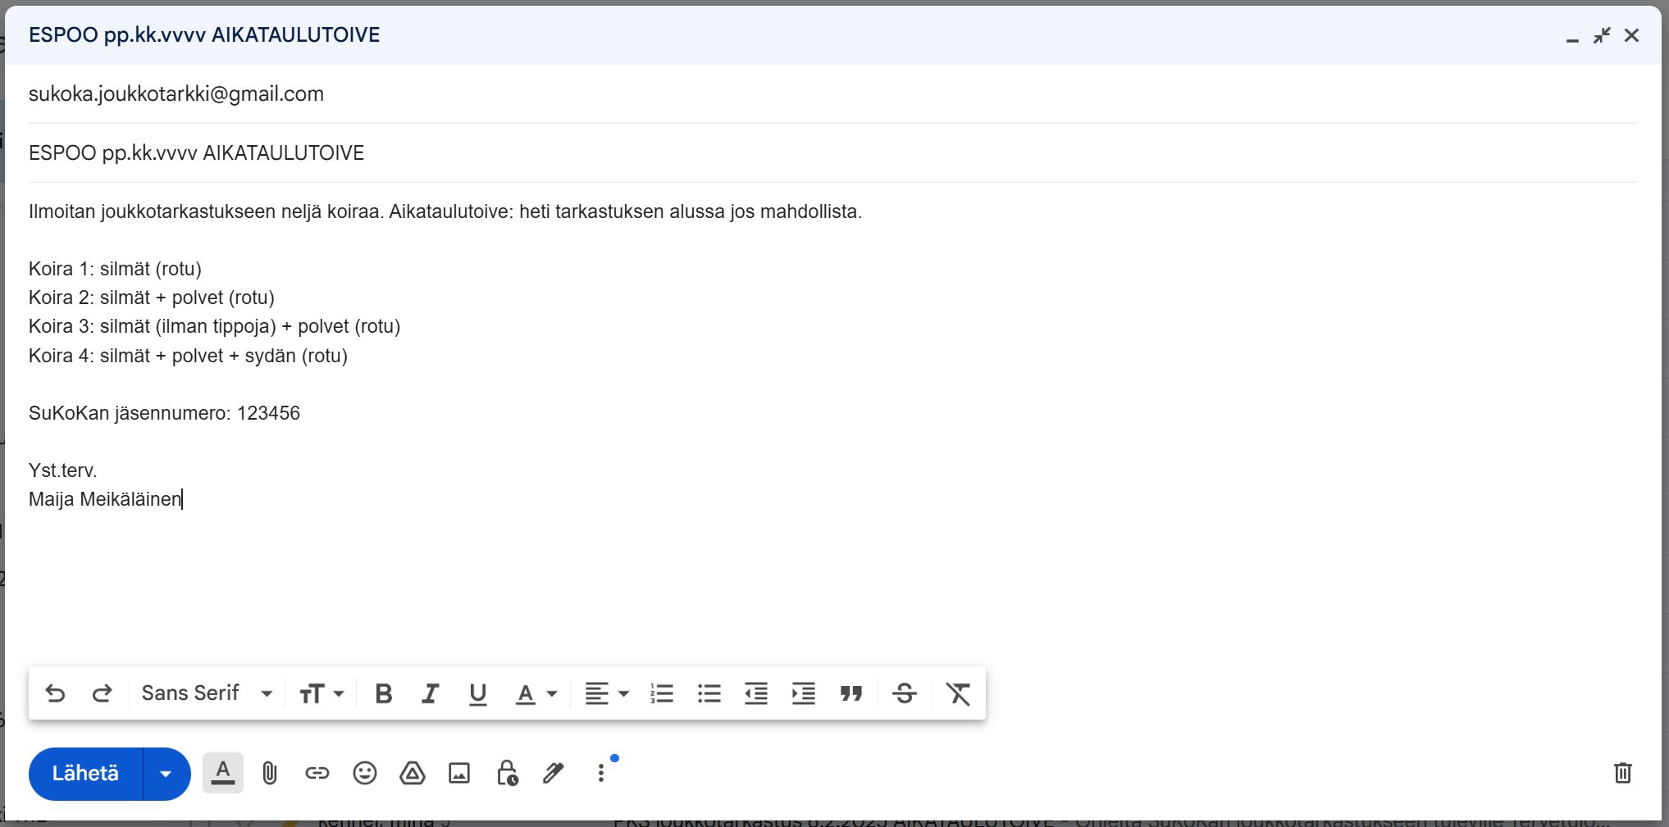Insert a link using the chain icon
1669x827 pixels.
click(x=317, y=773)
